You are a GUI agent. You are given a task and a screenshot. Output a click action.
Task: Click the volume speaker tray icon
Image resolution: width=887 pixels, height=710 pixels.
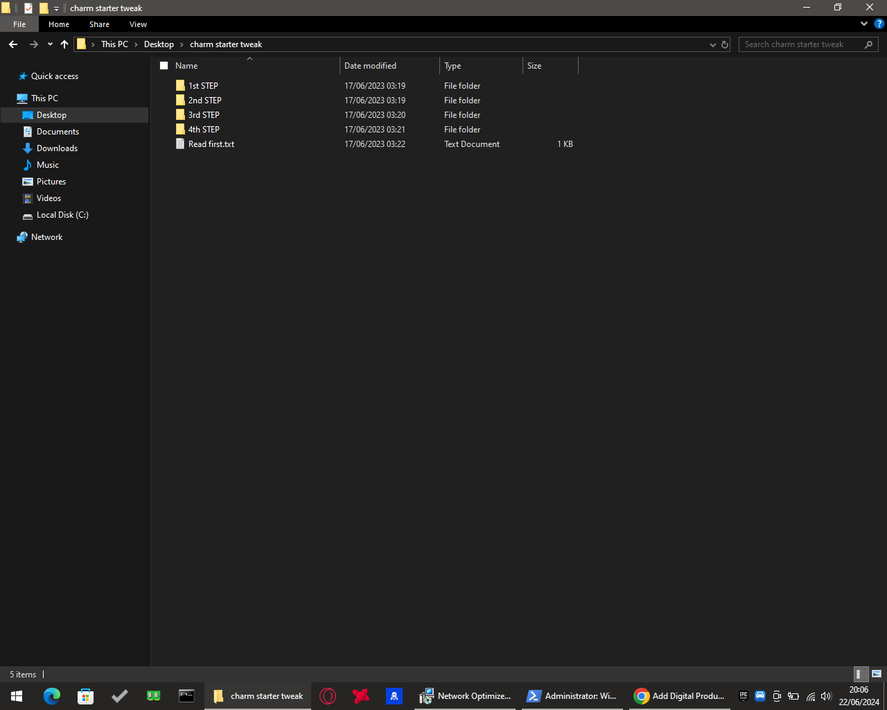(x=826, y=696)
